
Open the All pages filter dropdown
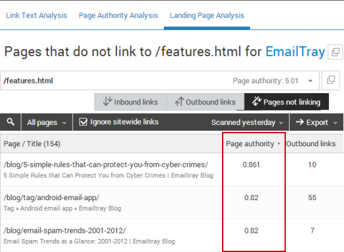47,122
